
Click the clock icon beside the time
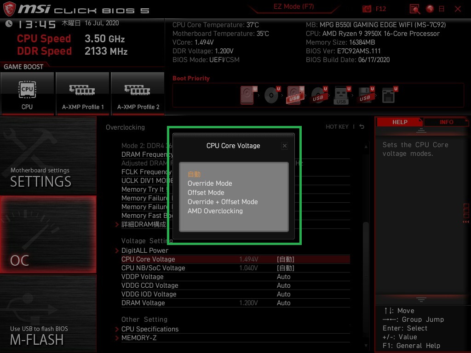[9, 24]
